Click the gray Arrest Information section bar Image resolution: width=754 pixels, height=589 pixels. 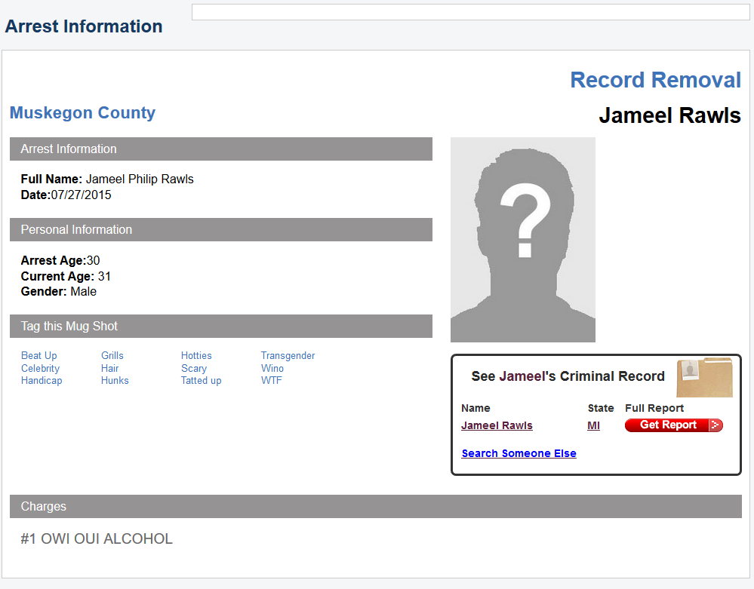221,149
